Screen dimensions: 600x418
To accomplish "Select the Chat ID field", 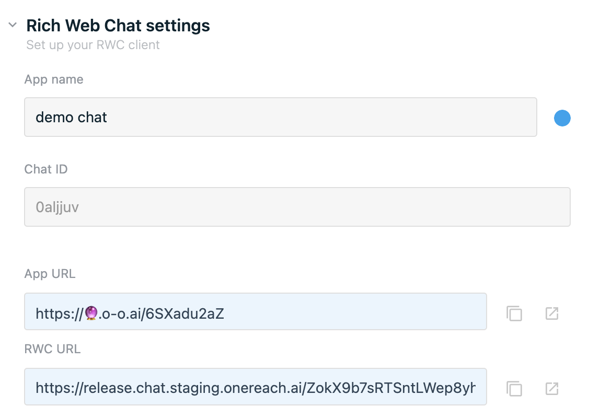I will click(297, 207).
